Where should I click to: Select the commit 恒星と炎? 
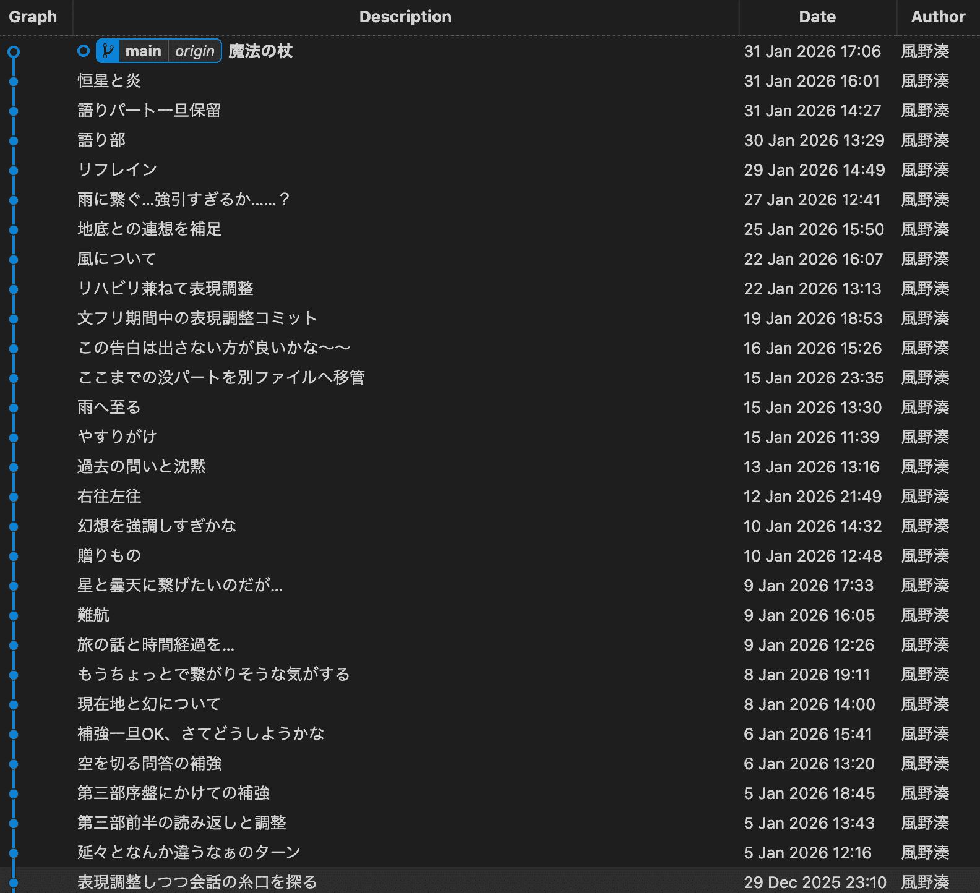[x=110, y=80]
